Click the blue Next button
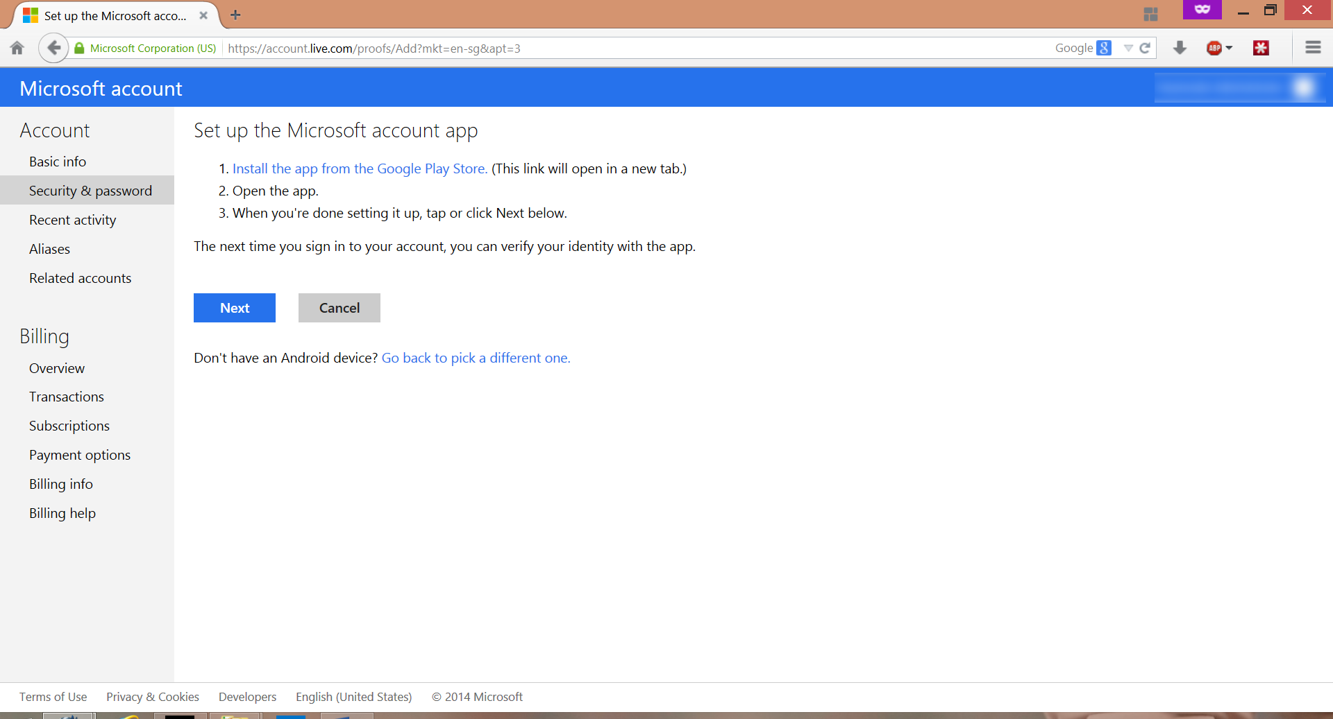Viewport: 1333px width, 719px height. (x=235, y=308)
